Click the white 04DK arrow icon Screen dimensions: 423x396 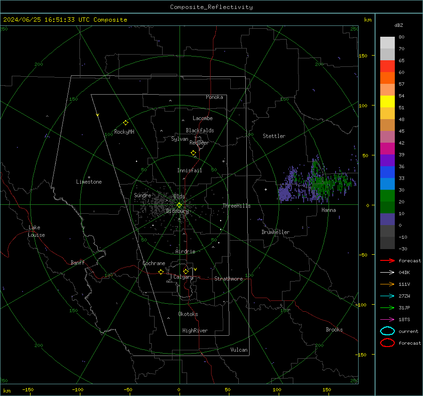(x=387, y=272)
